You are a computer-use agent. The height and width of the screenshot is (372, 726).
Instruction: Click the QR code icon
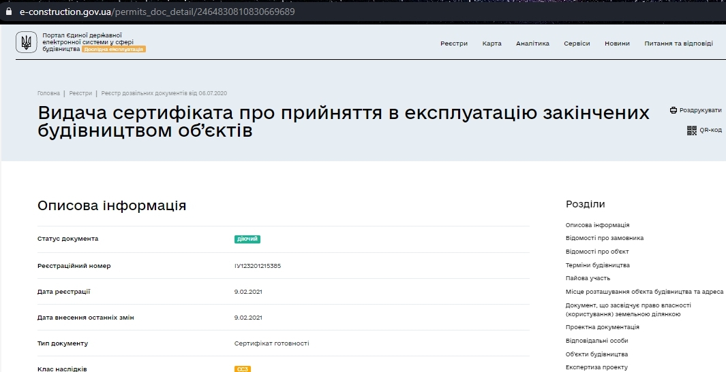coord(692,131)
